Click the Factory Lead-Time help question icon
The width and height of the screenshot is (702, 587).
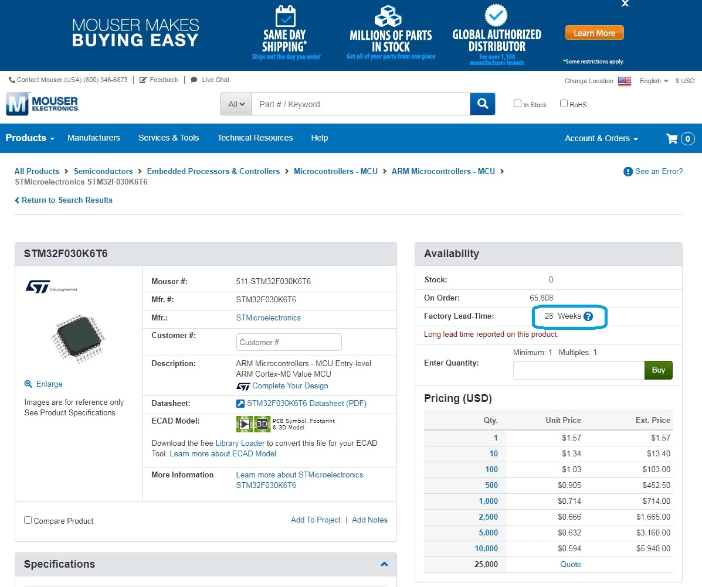click(588, 316)
